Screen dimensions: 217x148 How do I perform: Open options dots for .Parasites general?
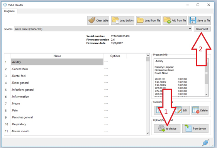(106, 117)
